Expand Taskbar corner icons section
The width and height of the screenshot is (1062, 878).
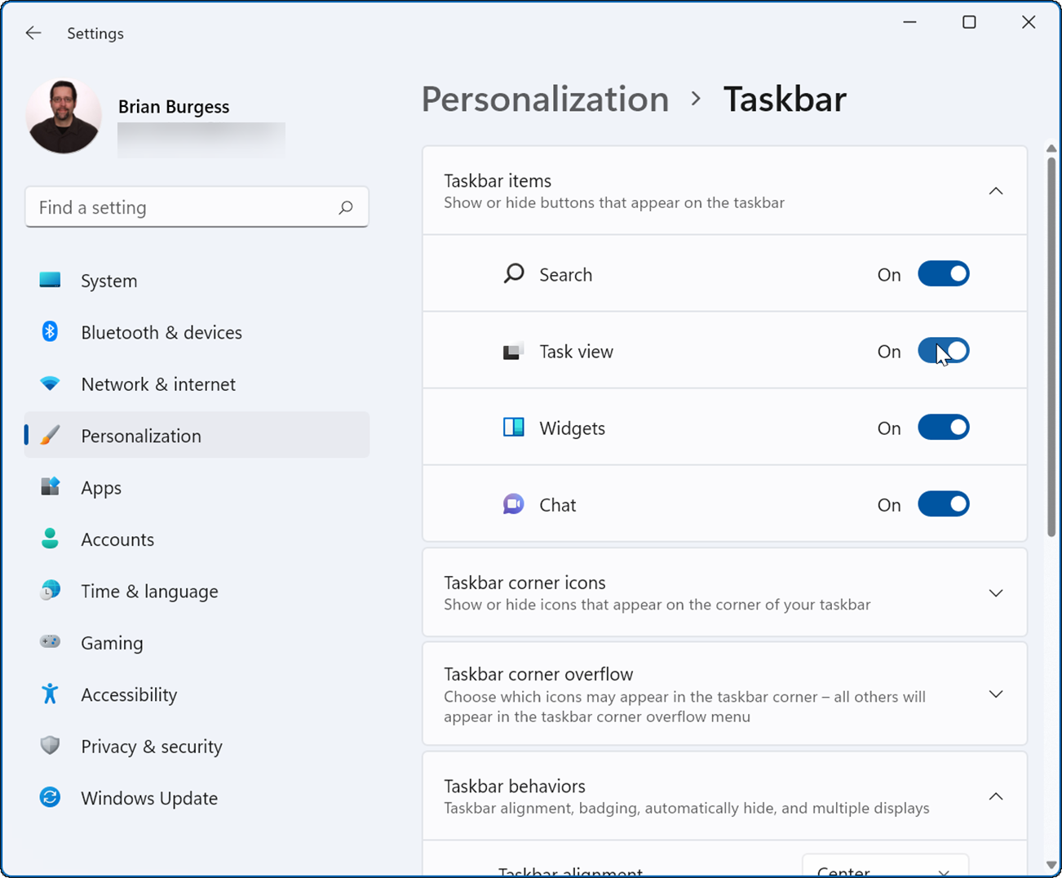coord(996,593)
